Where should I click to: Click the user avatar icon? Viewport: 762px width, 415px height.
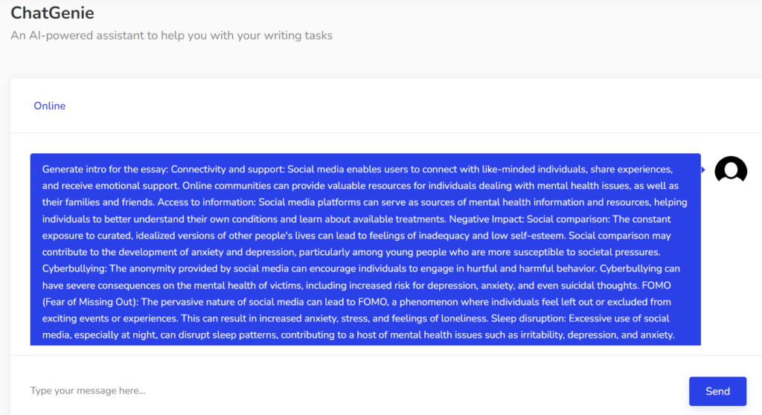tap(730, 170)
